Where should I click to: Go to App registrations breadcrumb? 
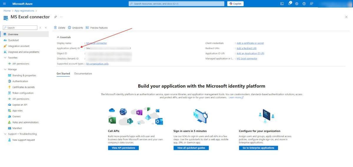(24, 11)
